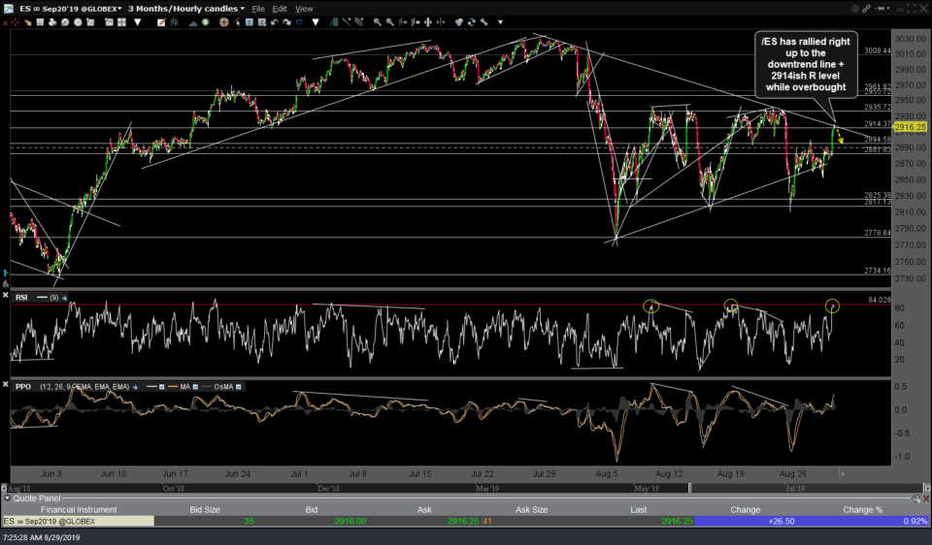Click the 0.92% change percent cell
The height and width of the screenshot is (545, 932).
click(915, 522)
